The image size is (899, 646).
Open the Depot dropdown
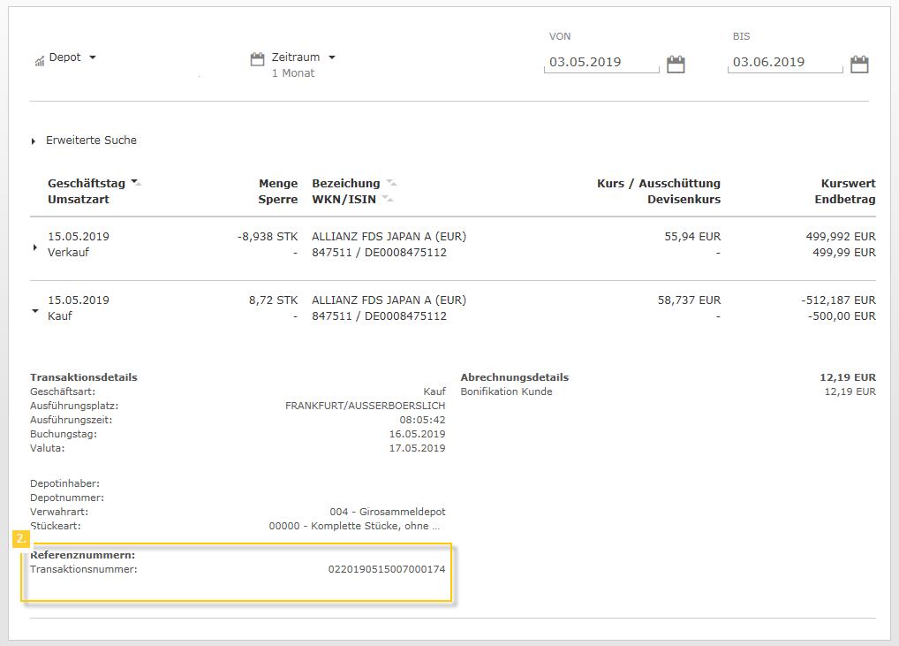93,57
